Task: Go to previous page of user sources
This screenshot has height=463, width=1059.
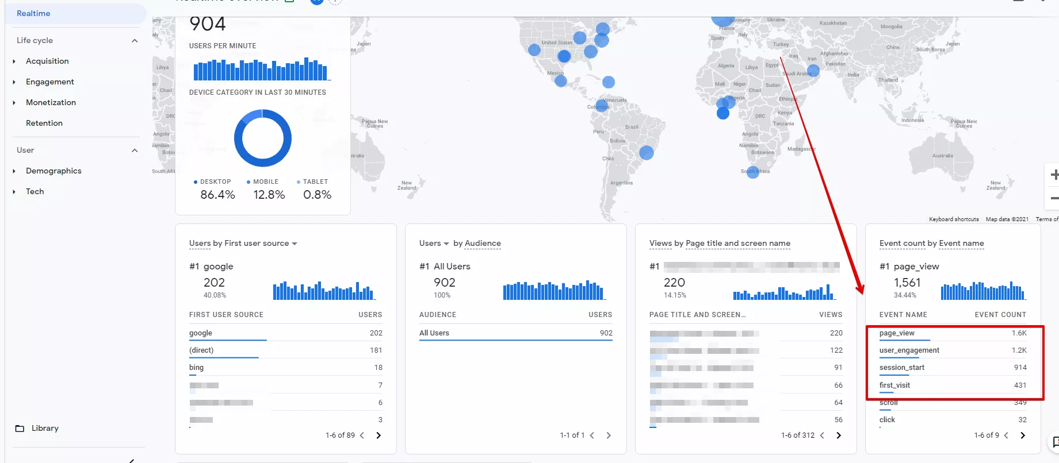Action: tap(362, 435)
